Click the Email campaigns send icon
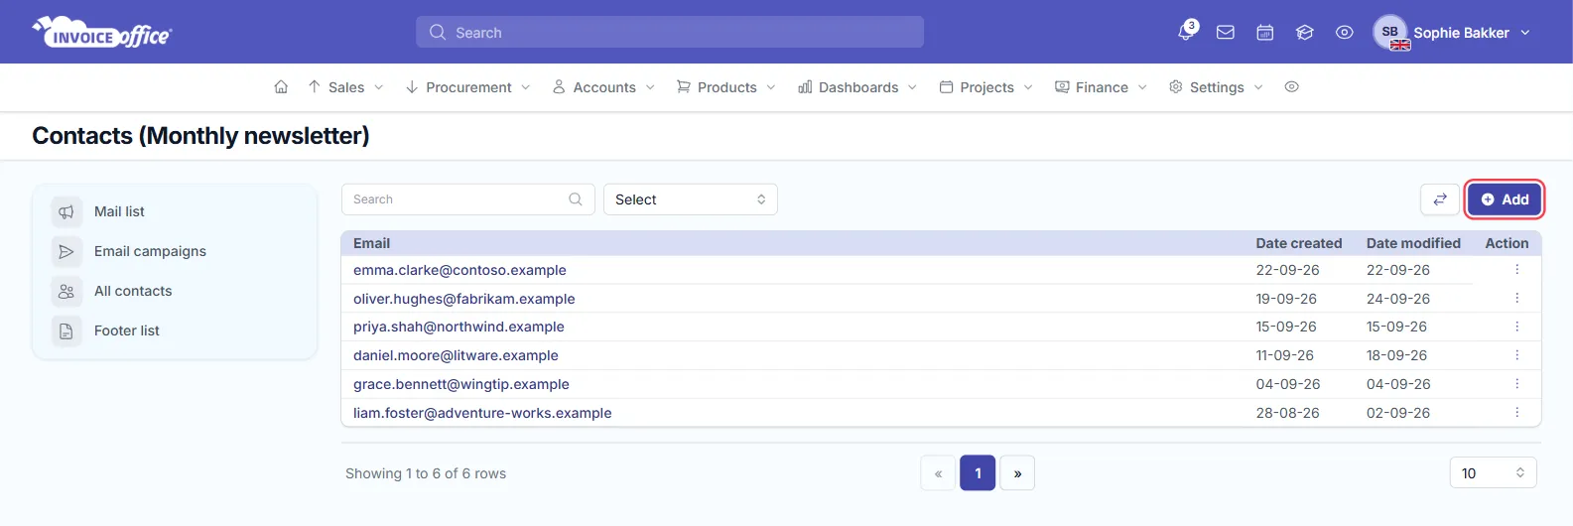Screen dimensions: 1573x526 point(66,252)
